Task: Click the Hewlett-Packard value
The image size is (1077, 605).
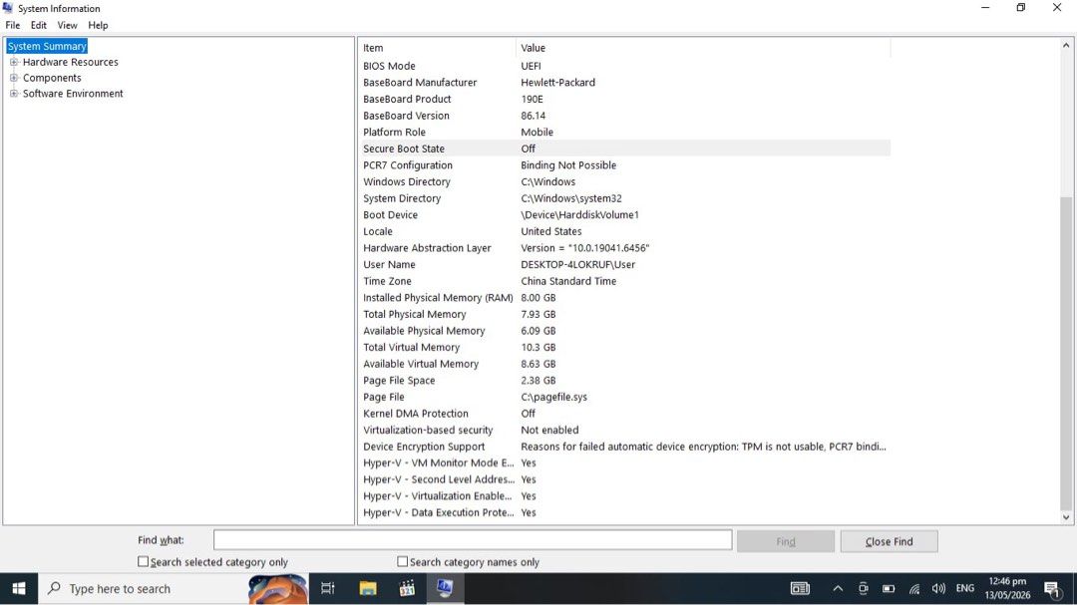Action: pyautogui.click(x=557, y=83)
